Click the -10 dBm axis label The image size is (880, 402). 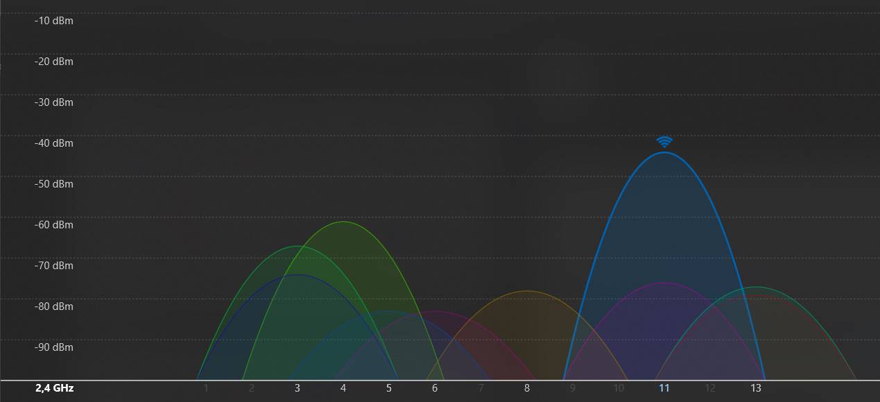pos(53,21)
